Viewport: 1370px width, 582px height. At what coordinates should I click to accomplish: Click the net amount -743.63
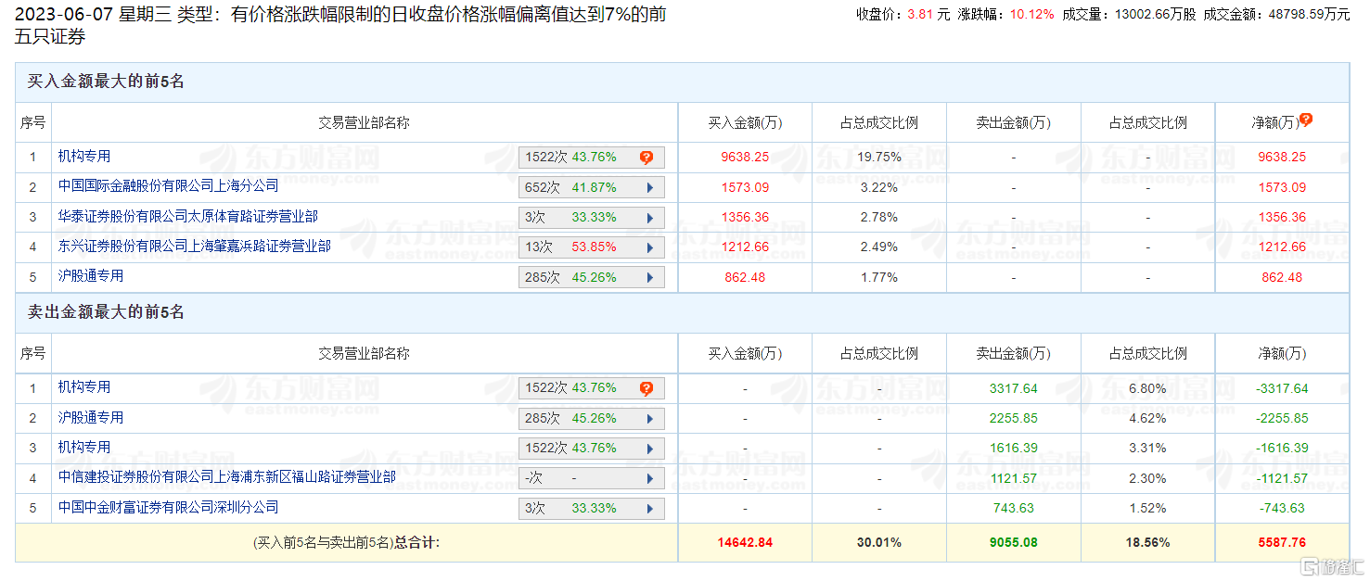(1282, 509)
